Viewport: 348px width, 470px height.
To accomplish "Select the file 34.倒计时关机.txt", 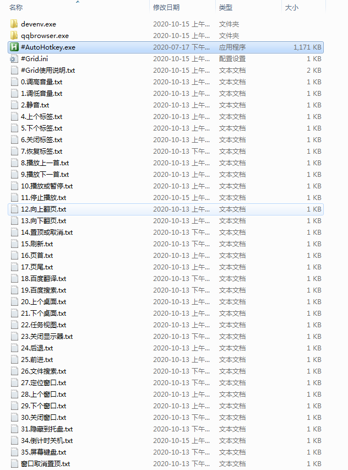I will (166, 441).
